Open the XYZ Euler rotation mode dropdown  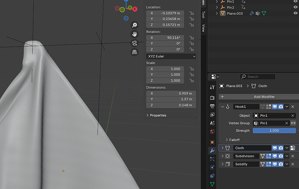(x=171, y=56)
